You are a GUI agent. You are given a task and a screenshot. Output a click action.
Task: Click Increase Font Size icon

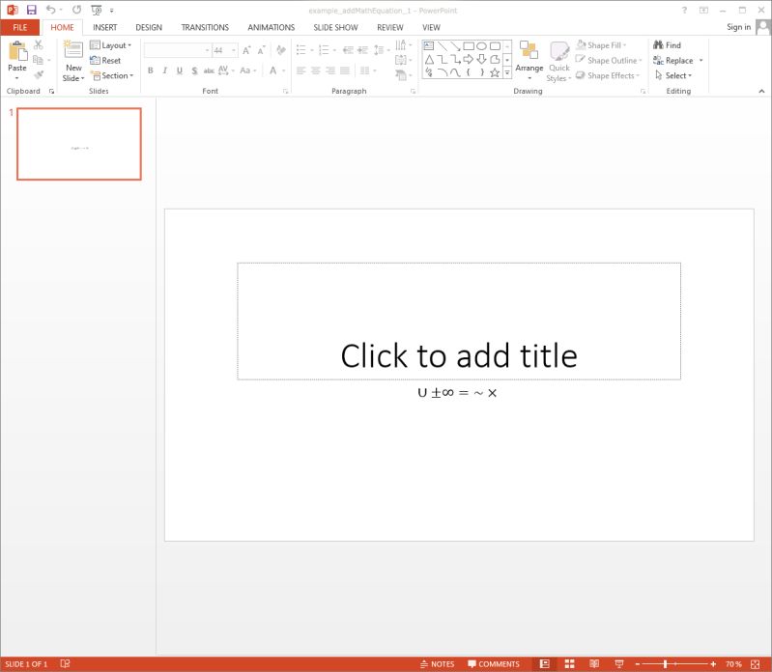tap(246, 50)
